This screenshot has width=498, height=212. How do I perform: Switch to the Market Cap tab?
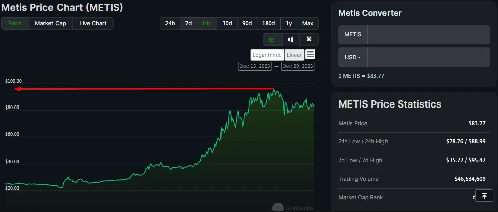point(50,24)
